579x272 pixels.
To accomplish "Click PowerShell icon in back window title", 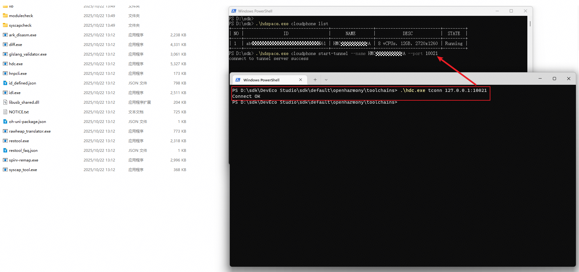I will 234,11.
